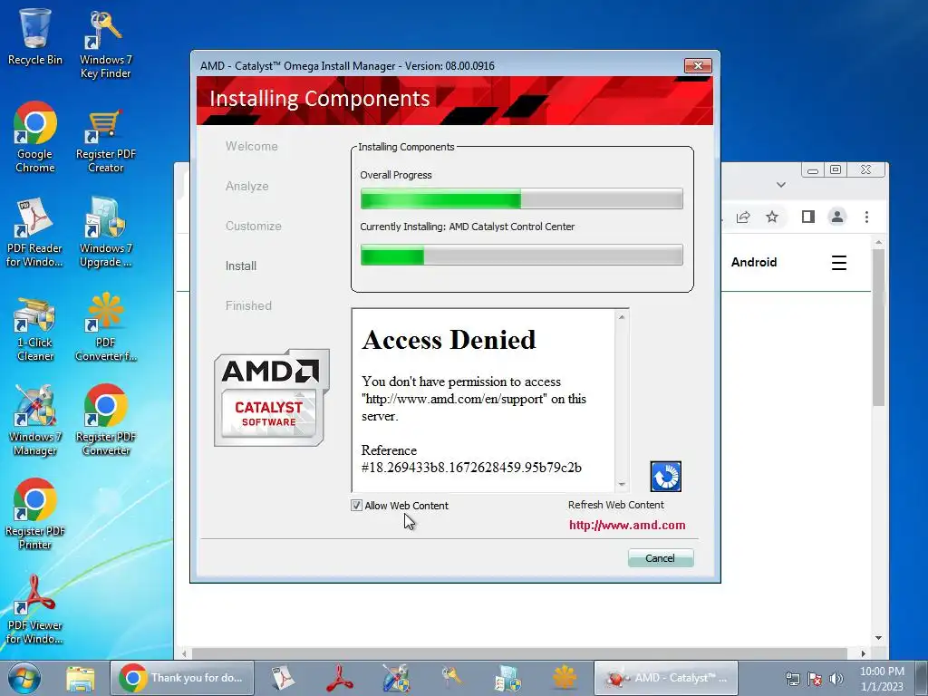Click Show desktop button at taskbar edge
Screen dimensions: 928x696
[922, 678]
